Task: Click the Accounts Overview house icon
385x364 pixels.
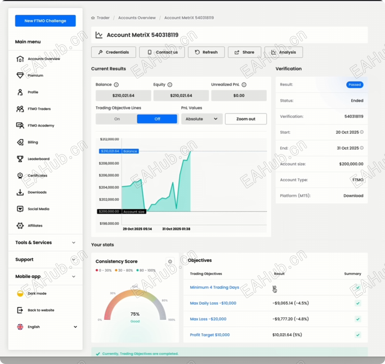Action: (20, 59)
